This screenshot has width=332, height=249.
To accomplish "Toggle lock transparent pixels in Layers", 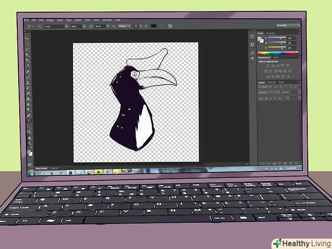I will click(265, 99).
